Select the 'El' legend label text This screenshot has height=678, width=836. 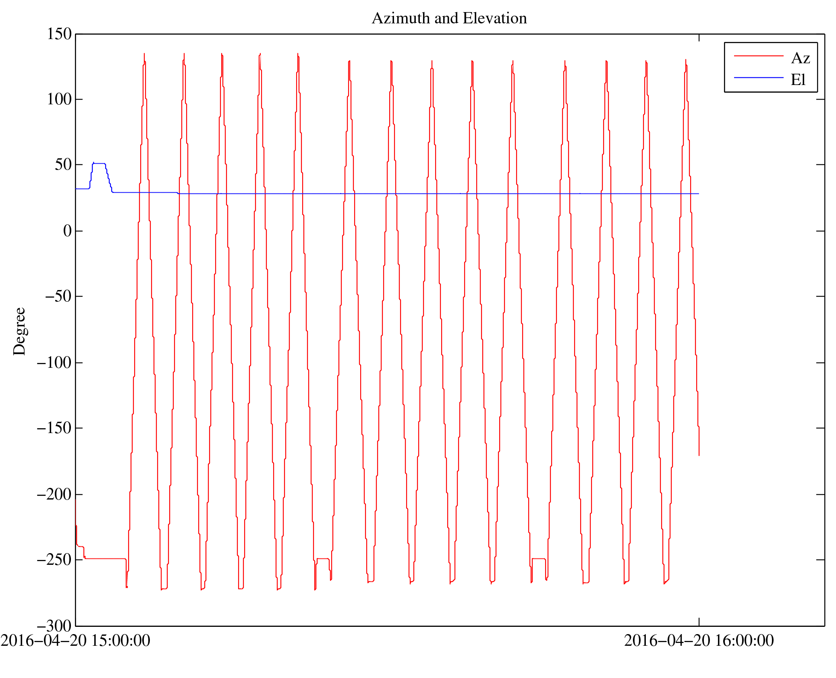pyautogui.click(x=798, y=80)
